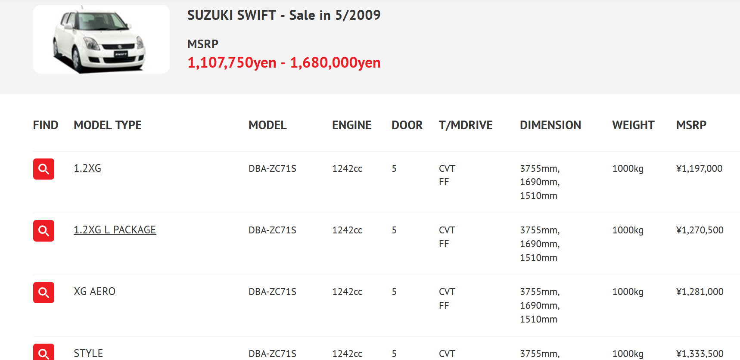Open the 1.2XG L PACKAGE link
The width and height of the screenshot is (740, 360).
[115, 230]
